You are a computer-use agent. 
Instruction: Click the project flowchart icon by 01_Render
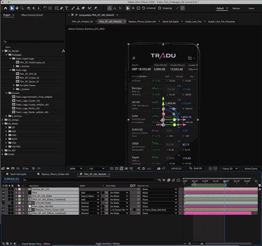63,51
